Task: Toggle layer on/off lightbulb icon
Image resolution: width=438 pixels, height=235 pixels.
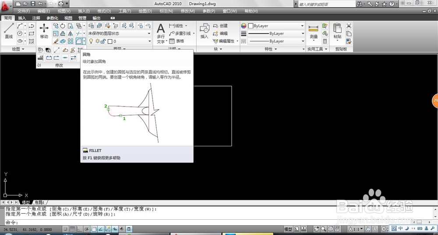Action: coord(91,41)
